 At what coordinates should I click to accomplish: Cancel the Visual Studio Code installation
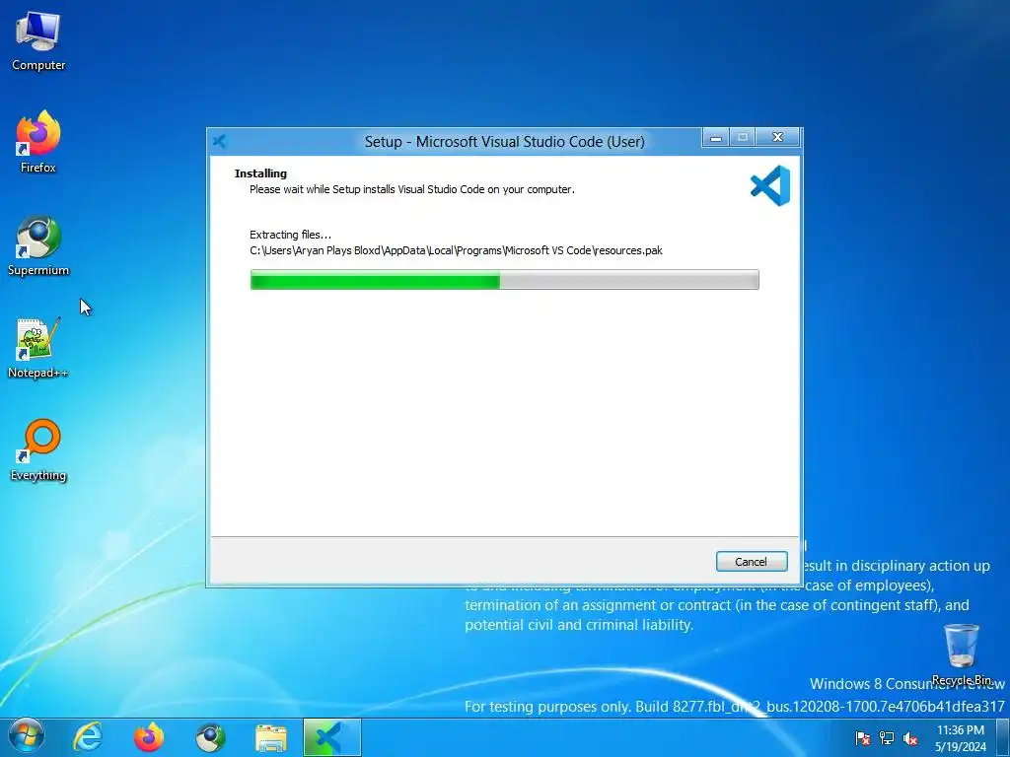(751, 561)
